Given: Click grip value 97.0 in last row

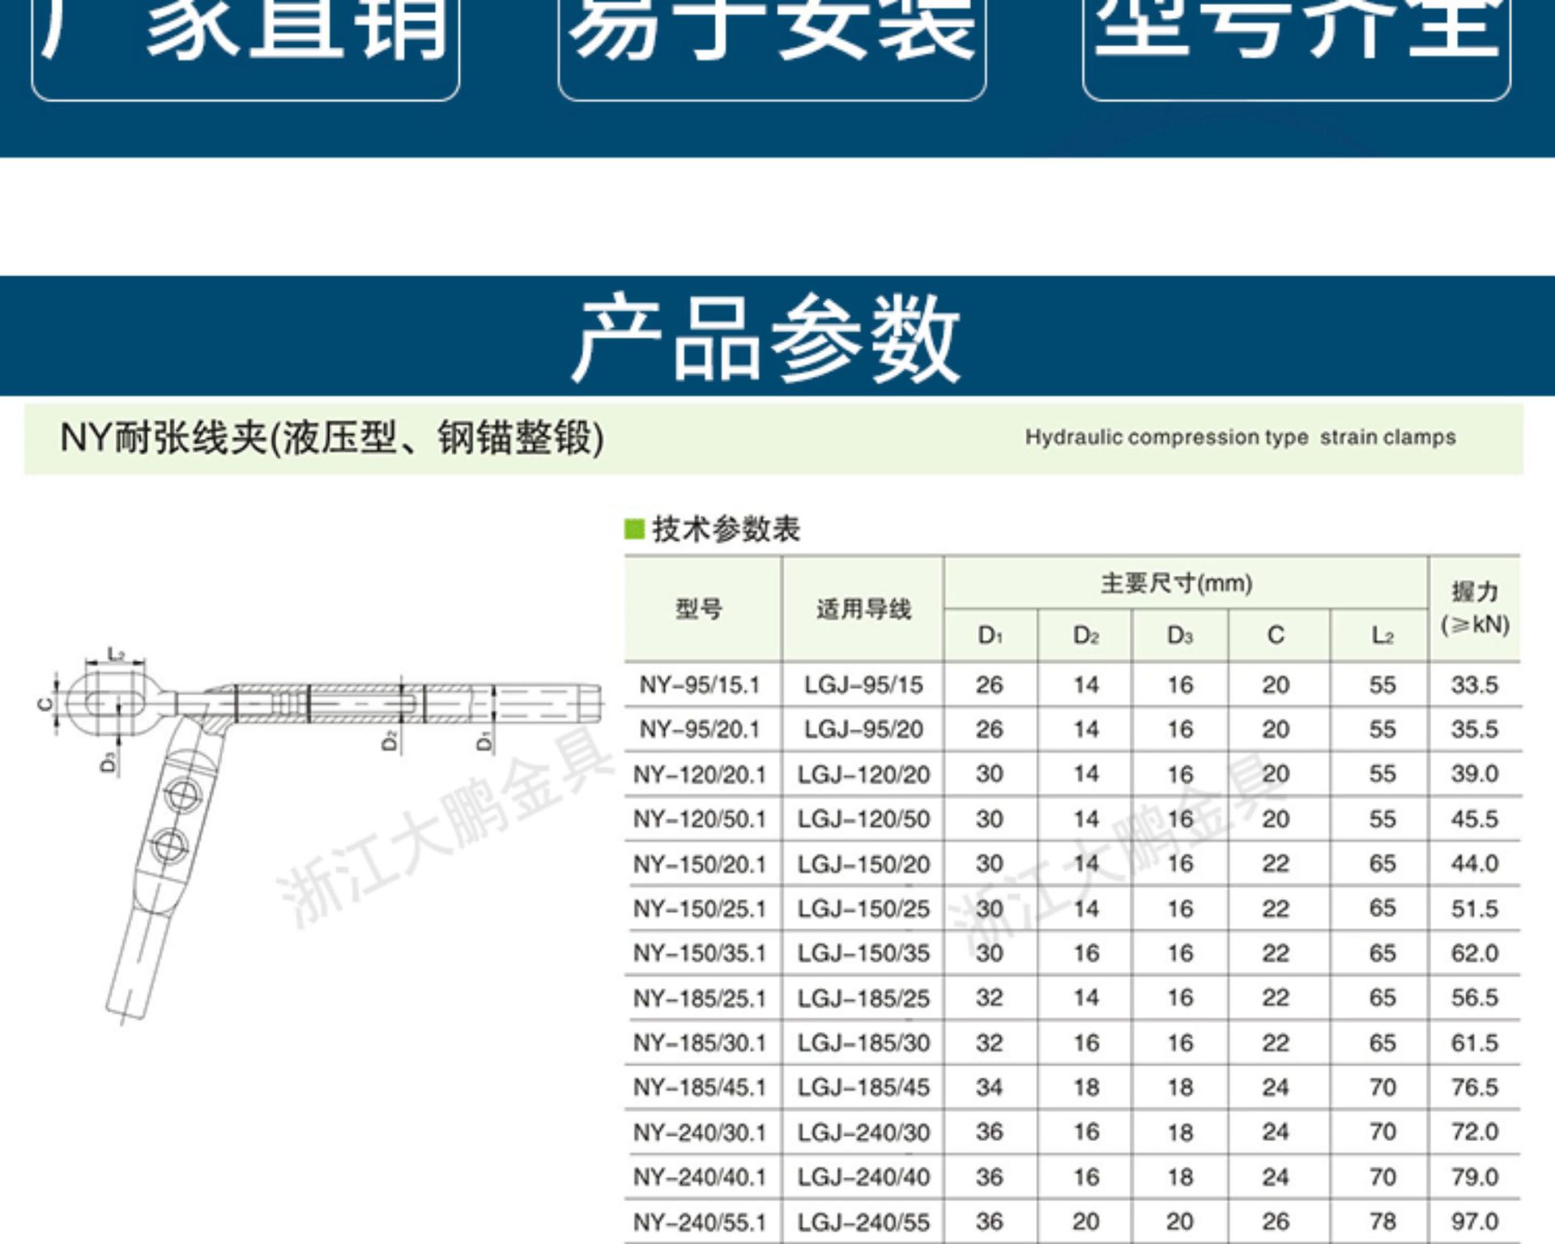Looking at the screenshot, I should point(1475,1221).
